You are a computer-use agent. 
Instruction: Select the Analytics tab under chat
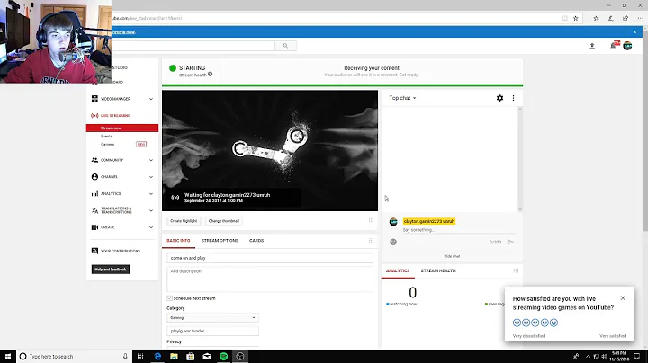[x=398, y=270]
